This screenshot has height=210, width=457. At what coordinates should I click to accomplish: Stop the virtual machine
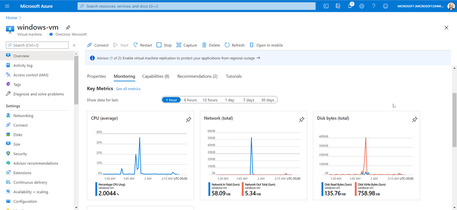[x=164, y=45]
